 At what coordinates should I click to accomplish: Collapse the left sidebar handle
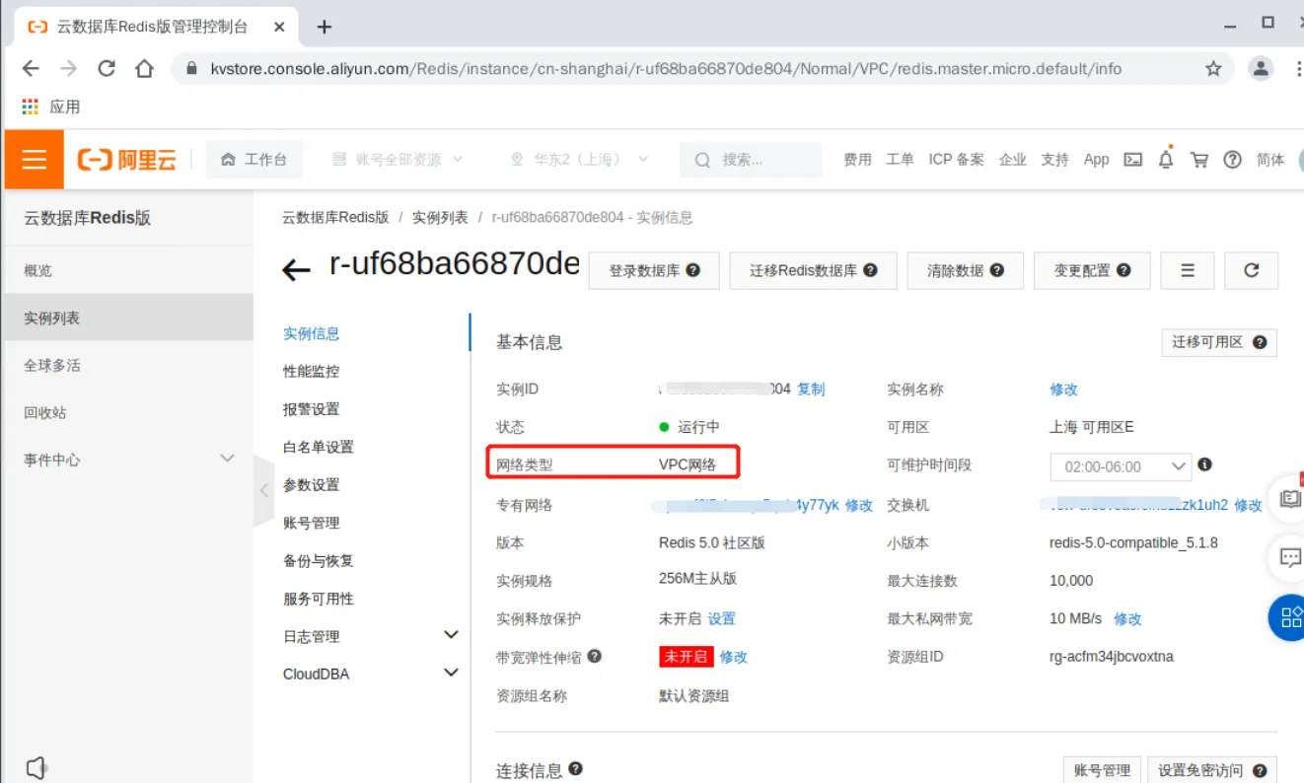coord(263,490)
